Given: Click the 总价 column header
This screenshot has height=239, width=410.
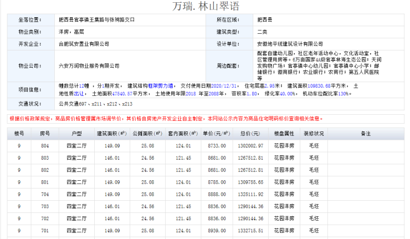Looking at the screenshot, I should (x=250, y=134).
